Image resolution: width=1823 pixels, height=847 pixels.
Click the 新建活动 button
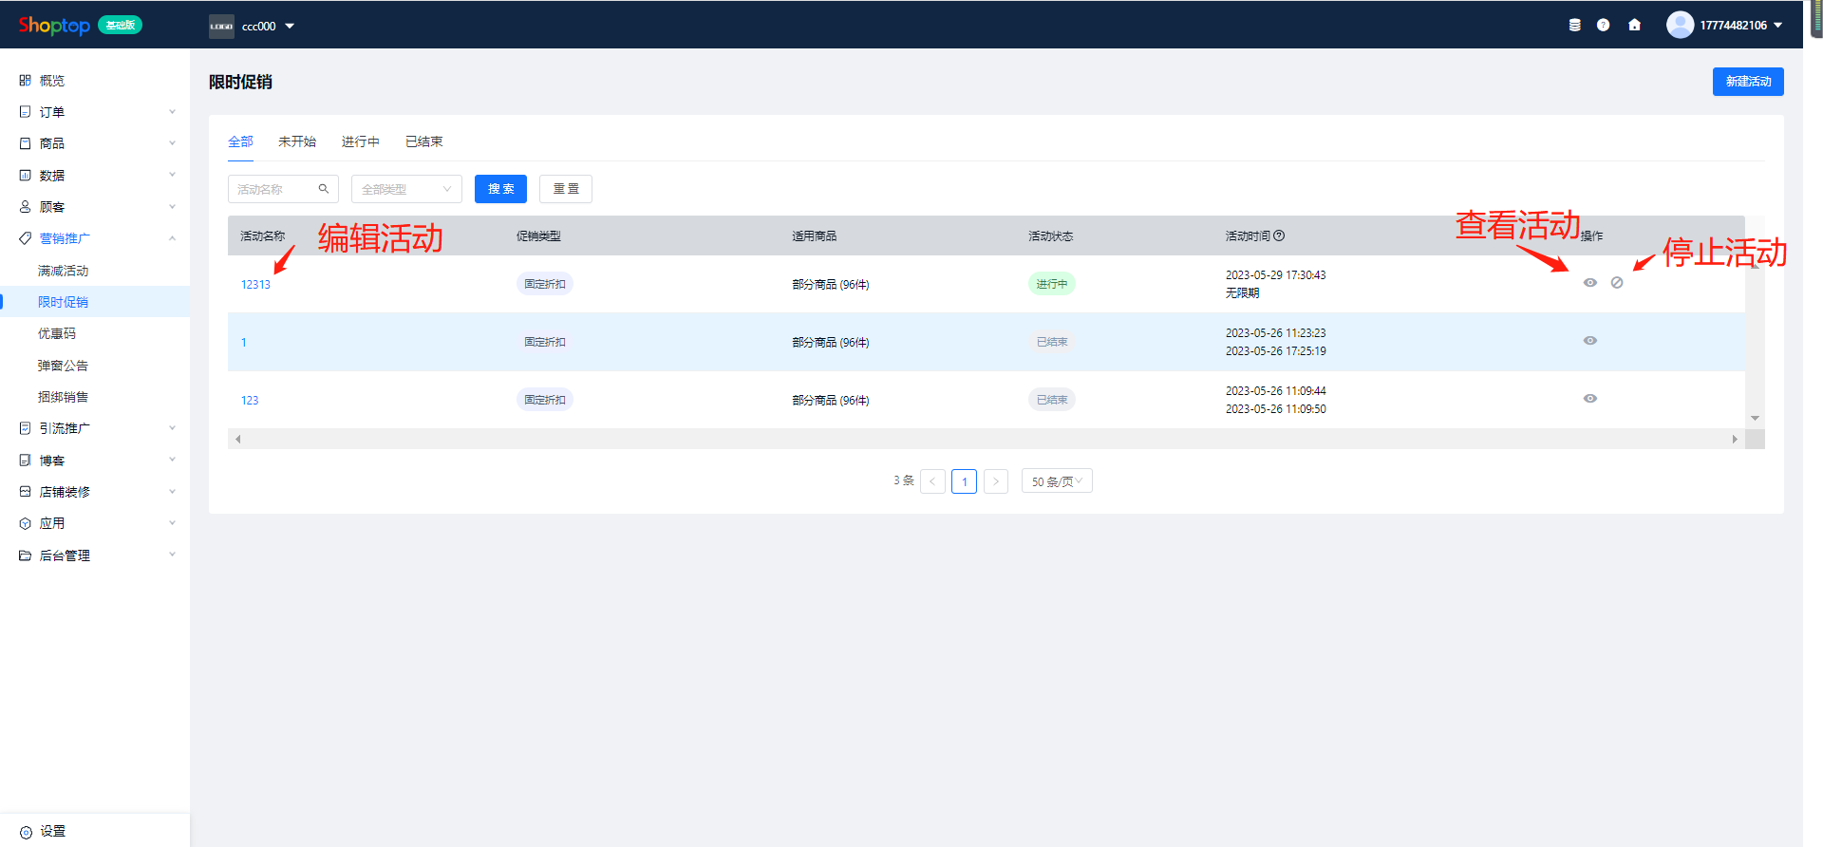(1747, 82)
